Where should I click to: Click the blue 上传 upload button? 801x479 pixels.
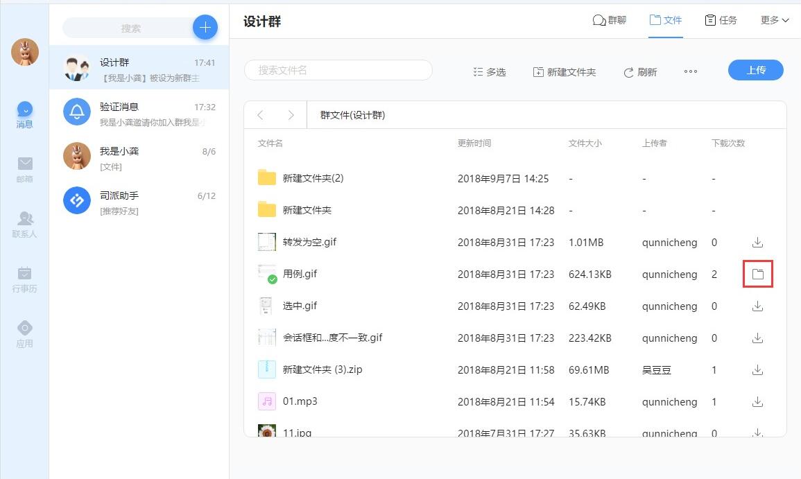(755, 70)
